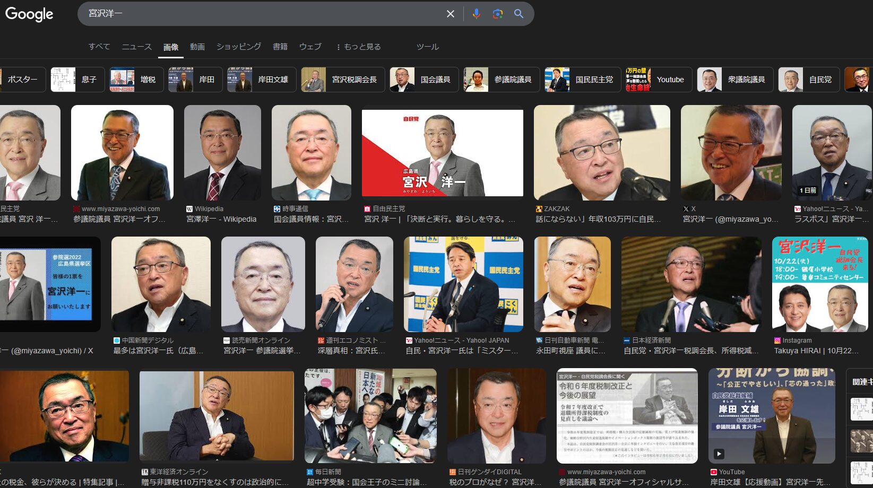Open the 自由民主党 red banner image
Screen dimensions: 873x488
tap(442, 153)
